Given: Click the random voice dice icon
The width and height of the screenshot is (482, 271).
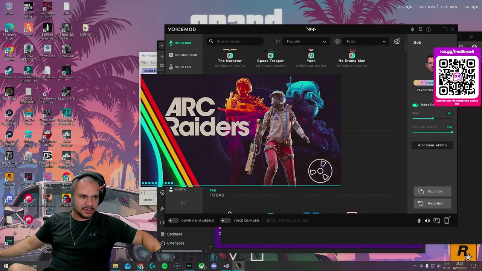Looking at the screenshot, I should (x=397, y=41).
